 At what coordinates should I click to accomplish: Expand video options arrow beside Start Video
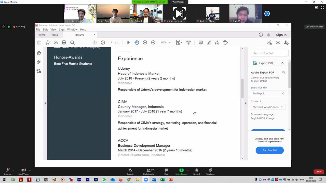pos(30,170)
